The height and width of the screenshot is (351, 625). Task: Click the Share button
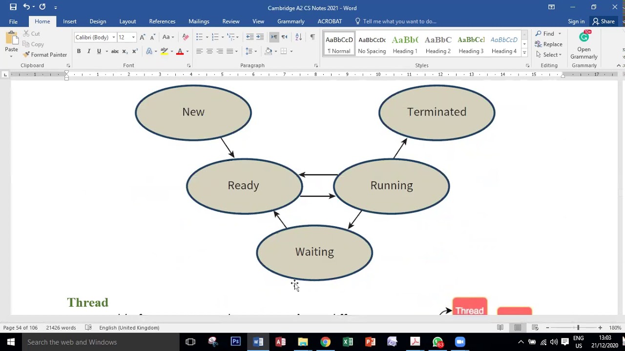tap(604, 21)
